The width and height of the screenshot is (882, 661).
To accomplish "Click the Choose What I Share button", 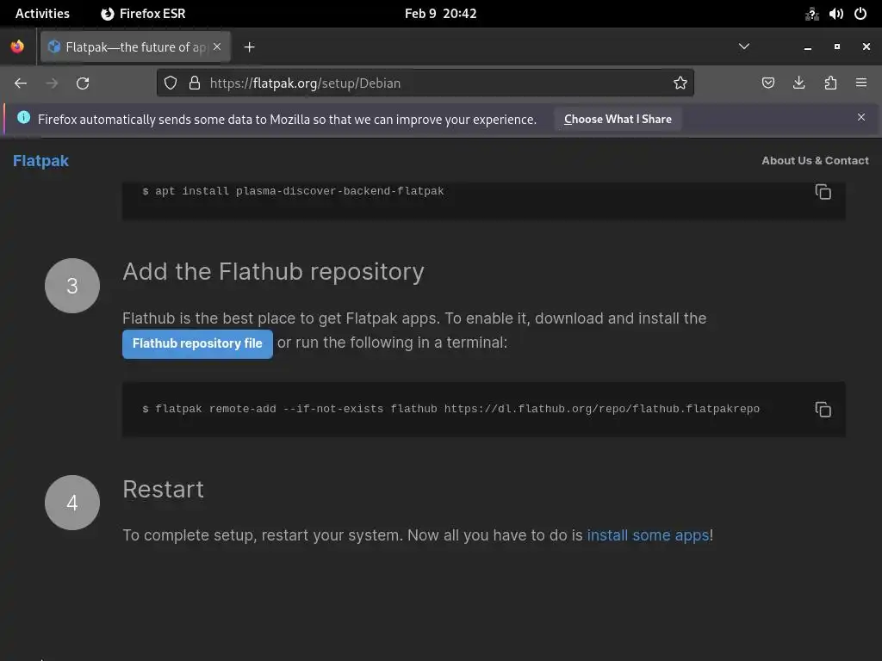I will [618, 119].
